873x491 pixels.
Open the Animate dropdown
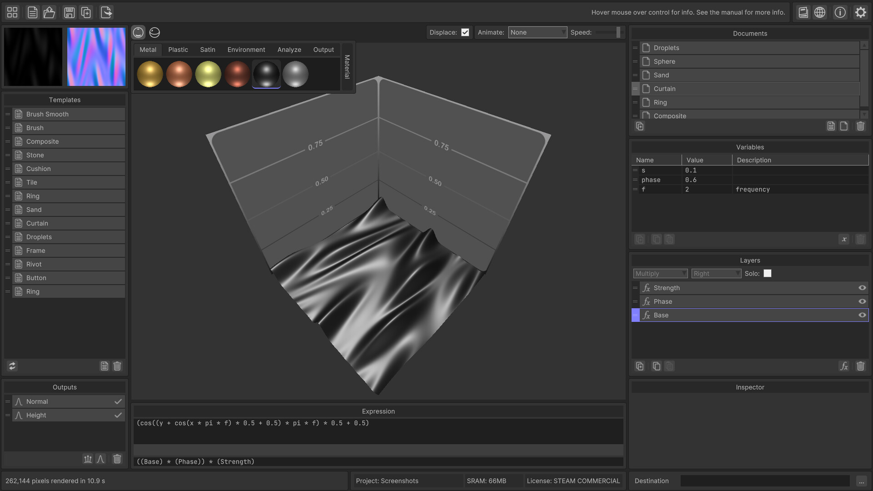tap(538, 32)
